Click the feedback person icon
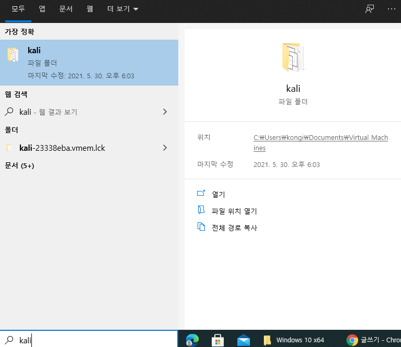The width and height of the screenshot is (401, 347). pyautogui.click(x=370, y=9)
